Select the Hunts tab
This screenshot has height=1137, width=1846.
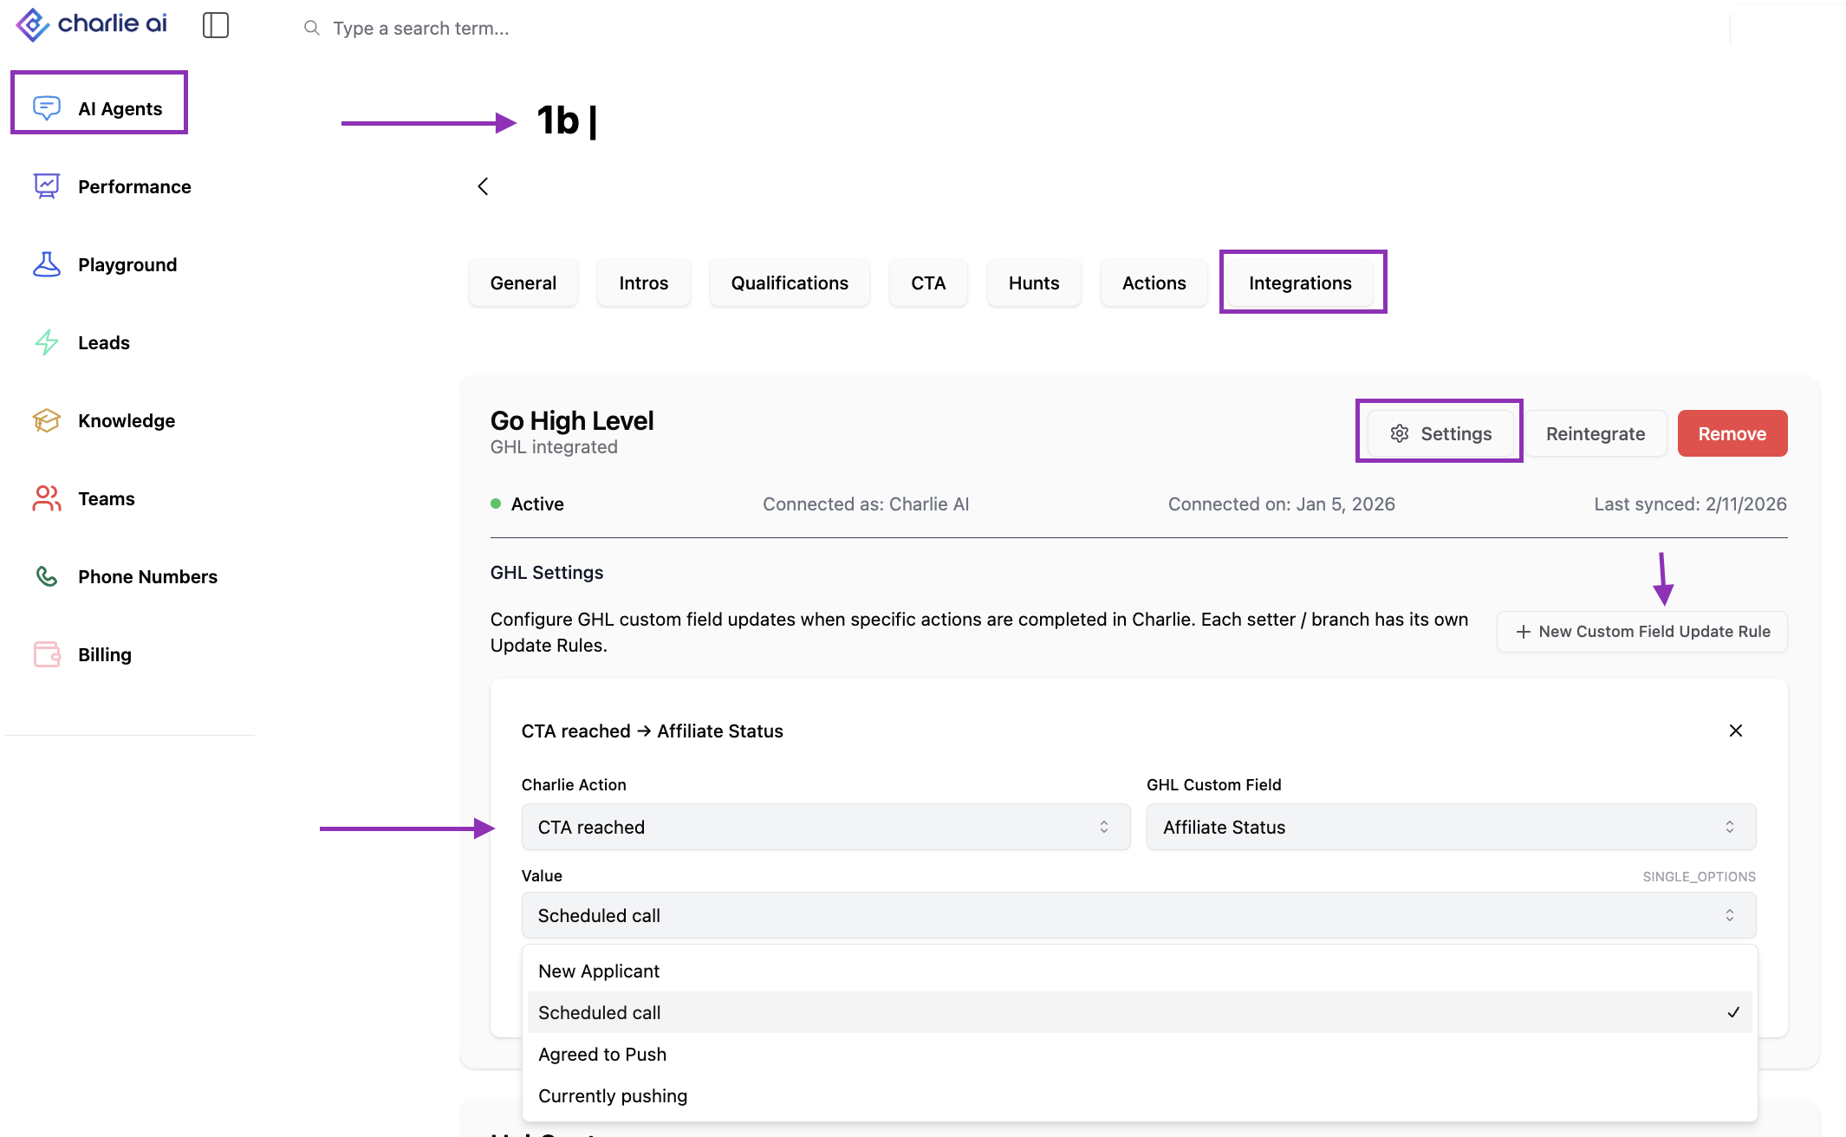[x=1034, y=283]
